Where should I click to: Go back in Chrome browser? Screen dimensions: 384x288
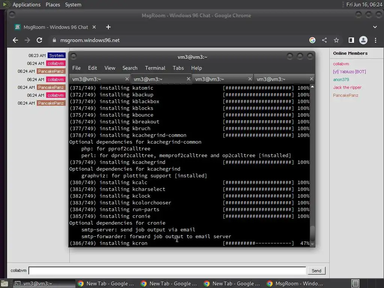click(x=15, y=40)
